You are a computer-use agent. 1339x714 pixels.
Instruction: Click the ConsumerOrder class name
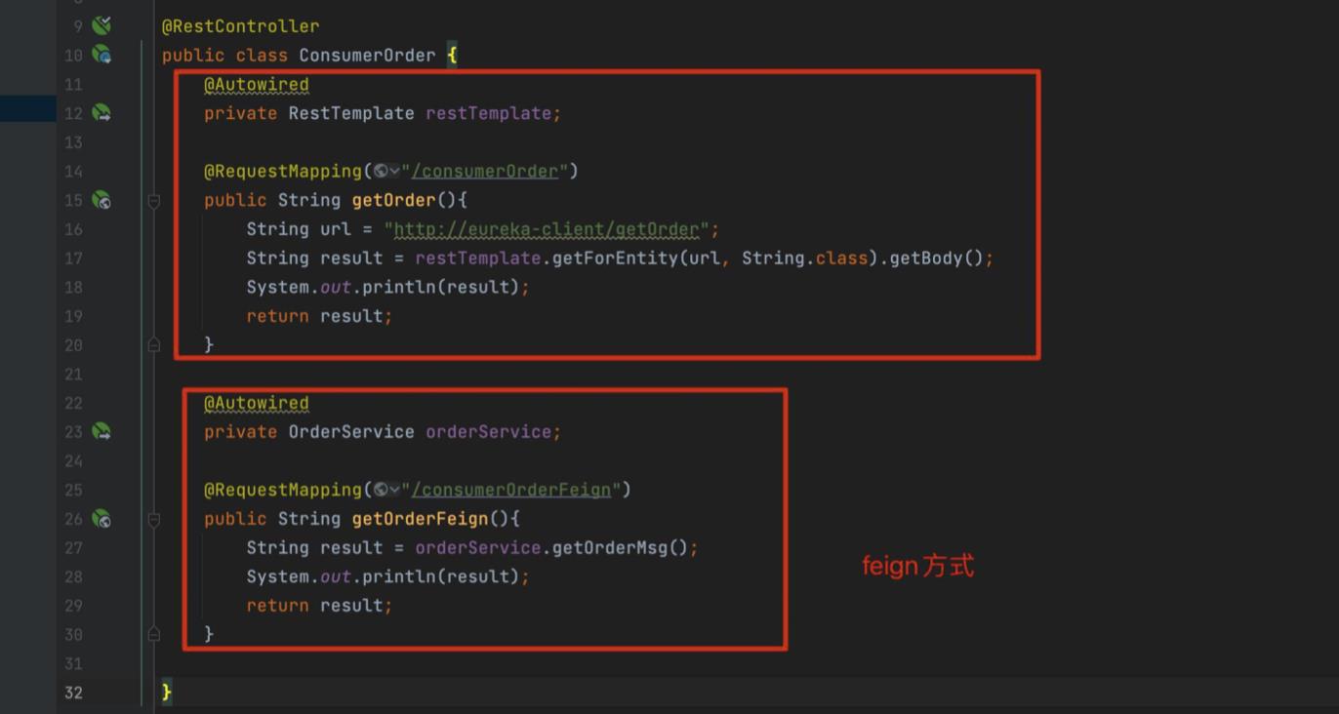click(367, 56)
